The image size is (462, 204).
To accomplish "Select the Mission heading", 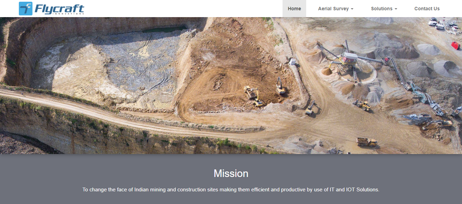I will [231, 174].
